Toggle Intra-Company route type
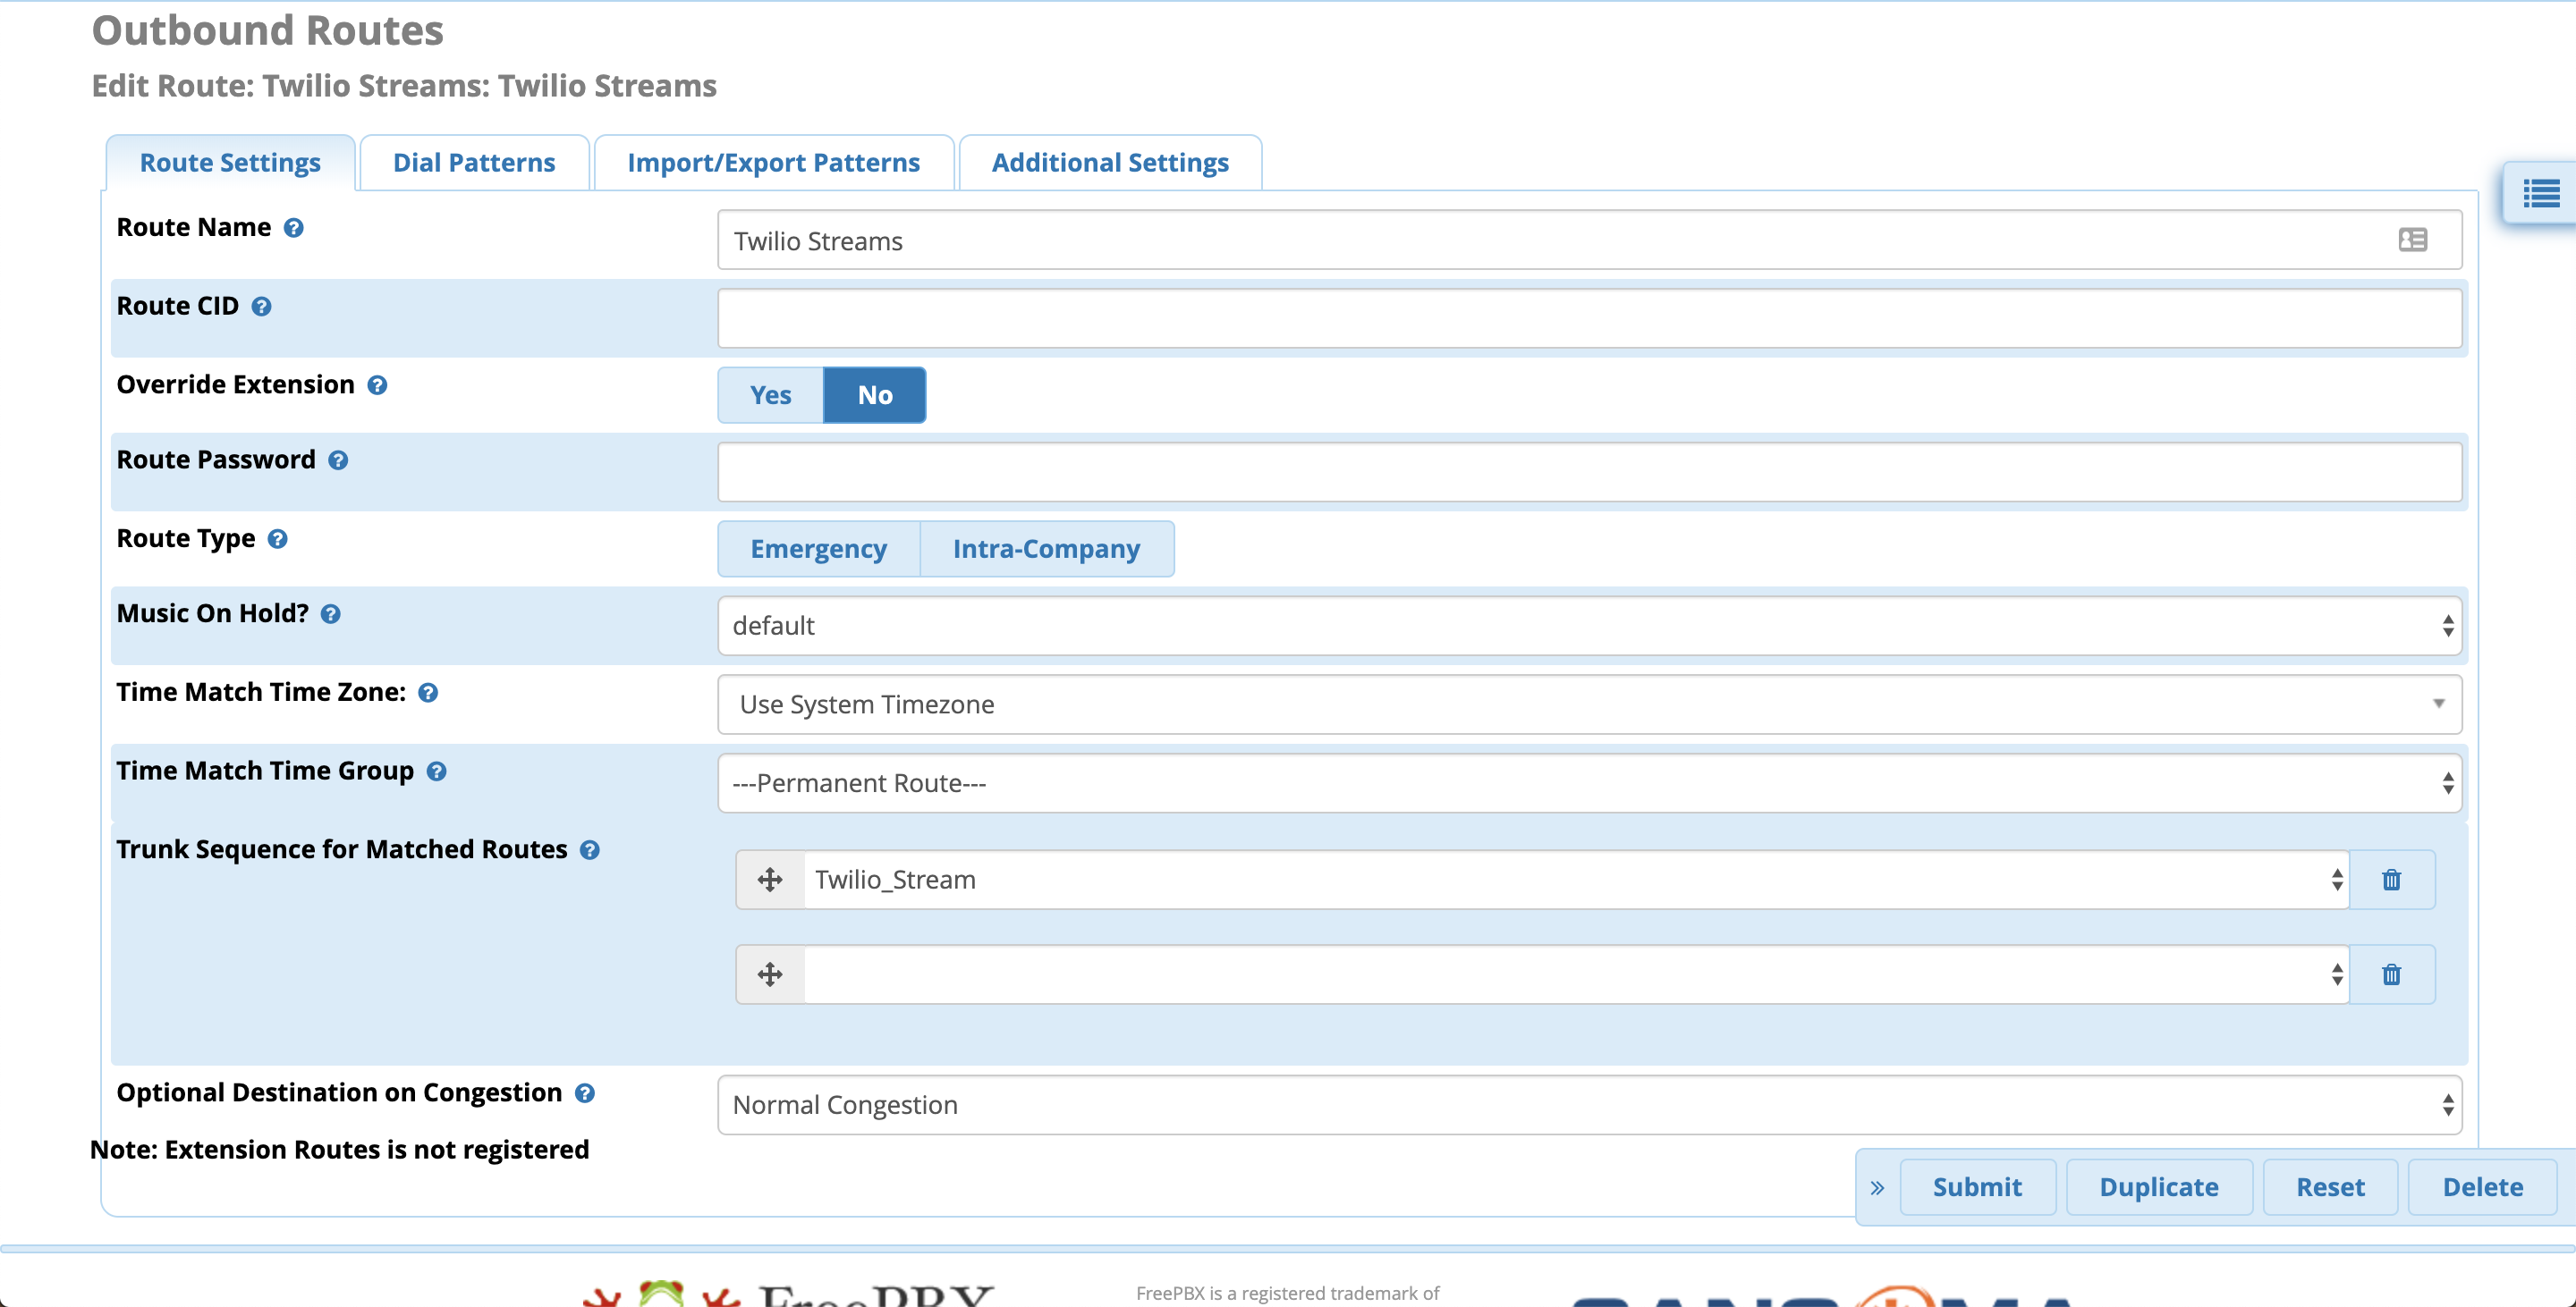 pos(1046,550)
